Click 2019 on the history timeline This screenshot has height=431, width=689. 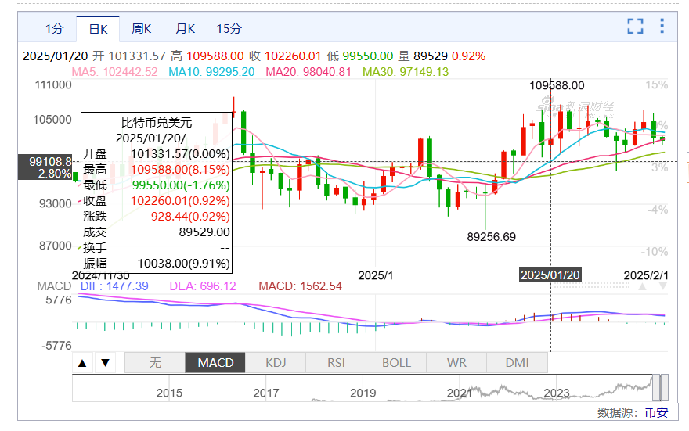[363, 393]
